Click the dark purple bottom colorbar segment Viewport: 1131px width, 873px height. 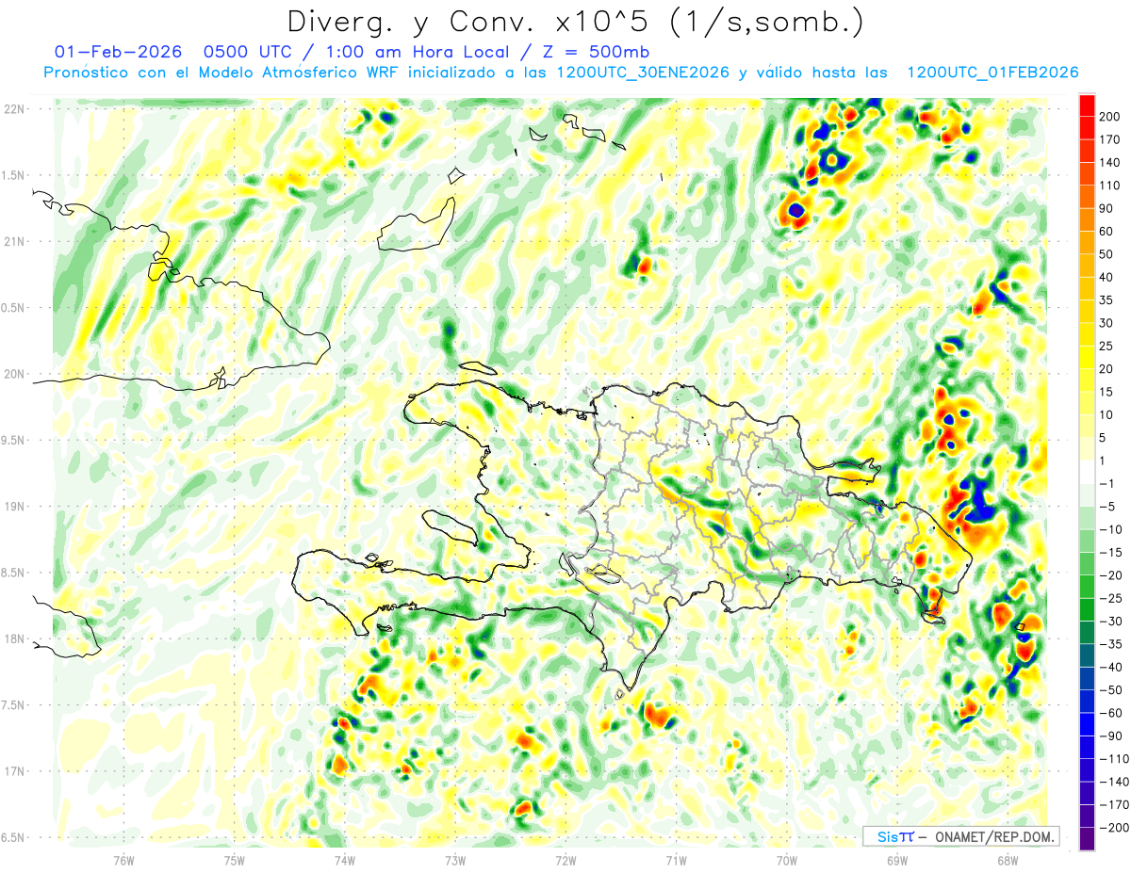pyautogui.click(x=1087, y=838)
